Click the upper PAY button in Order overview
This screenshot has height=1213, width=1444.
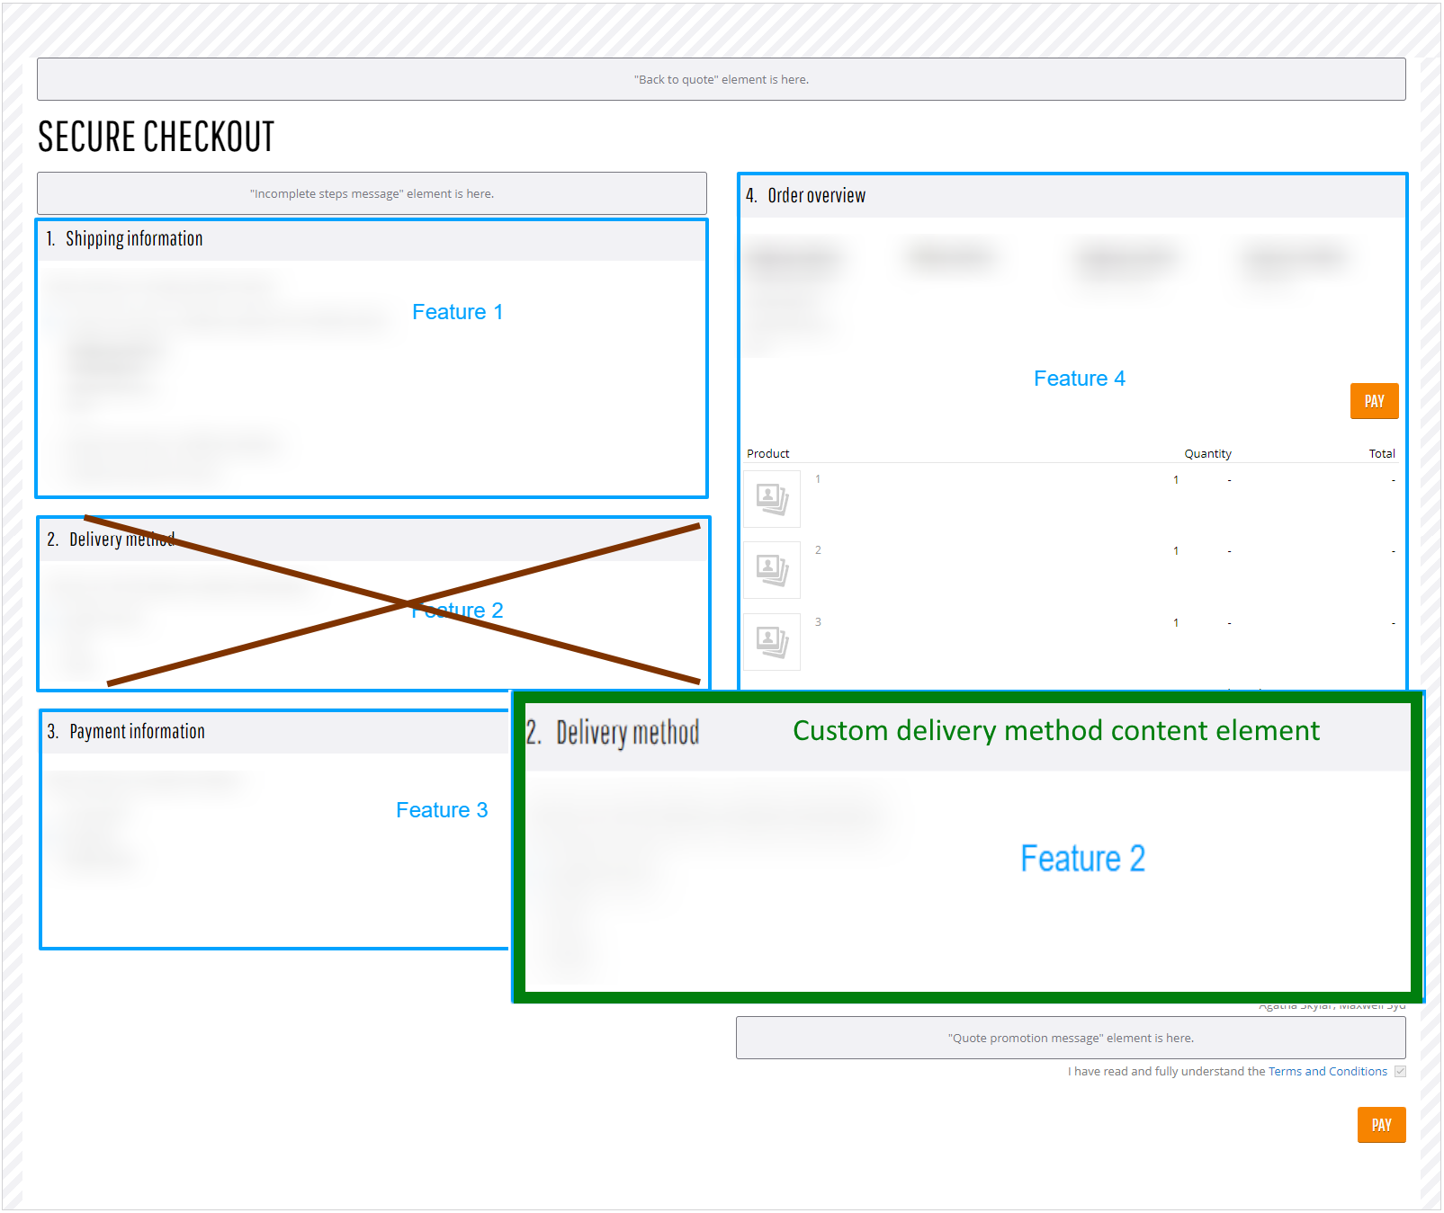(1374, 401)
